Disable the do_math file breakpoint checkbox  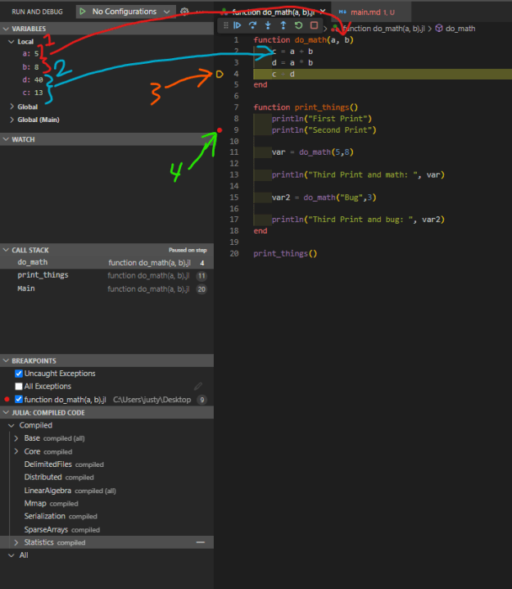tap(18, 399)
